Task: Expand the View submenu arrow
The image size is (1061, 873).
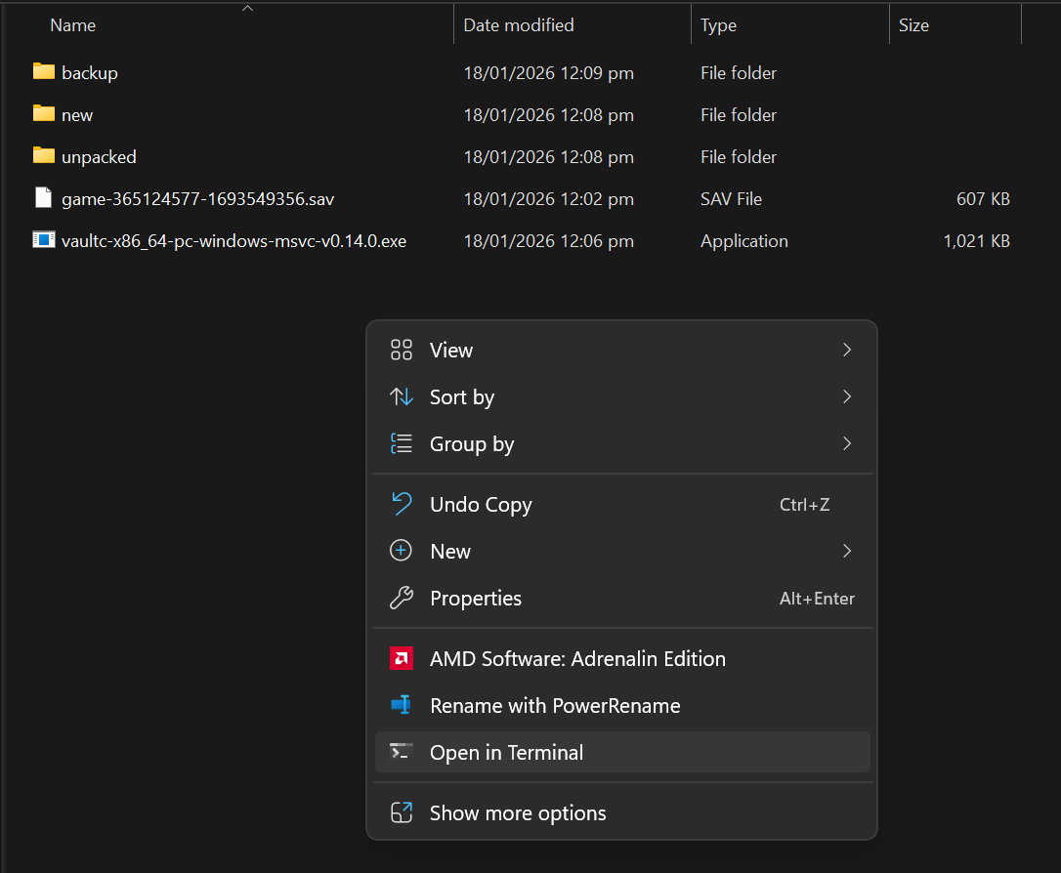Action: (x=846, y=350)
